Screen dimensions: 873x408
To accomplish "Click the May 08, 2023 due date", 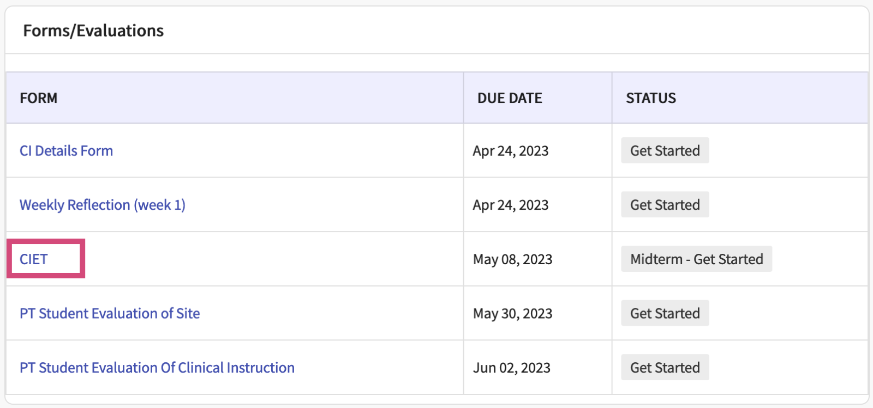I will click(512, 259).
